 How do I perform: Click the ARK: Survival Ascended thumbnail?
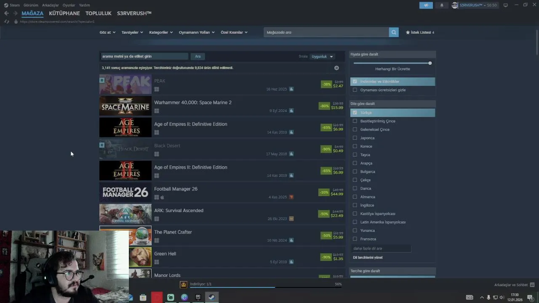[125, 214]
